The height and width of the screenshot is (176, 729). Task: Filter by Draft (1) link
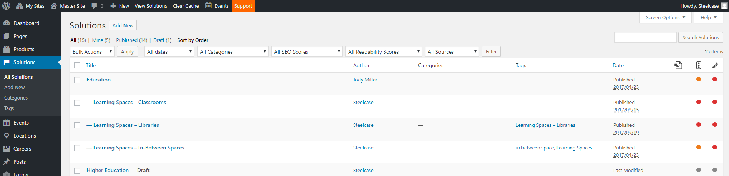pyautogui.click(x=162, y=40)
